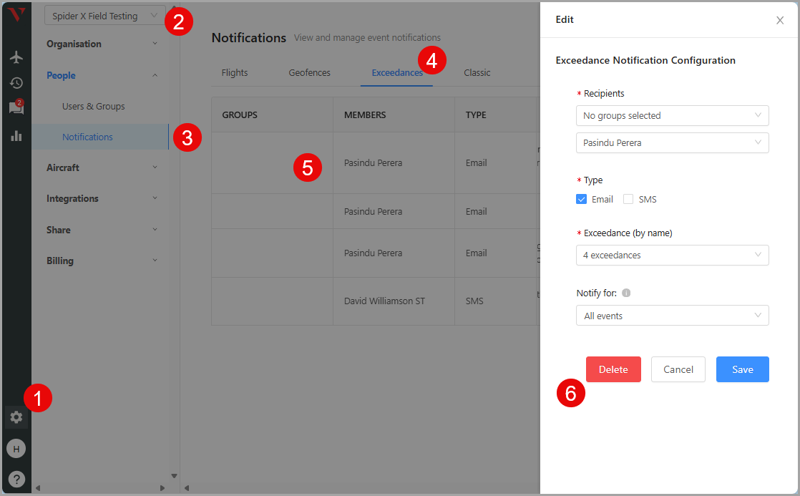Image resolution: width=800 pixels, height=496 pixels.
Task: Enable the SMS type checkbox
Action: [628, 200]
